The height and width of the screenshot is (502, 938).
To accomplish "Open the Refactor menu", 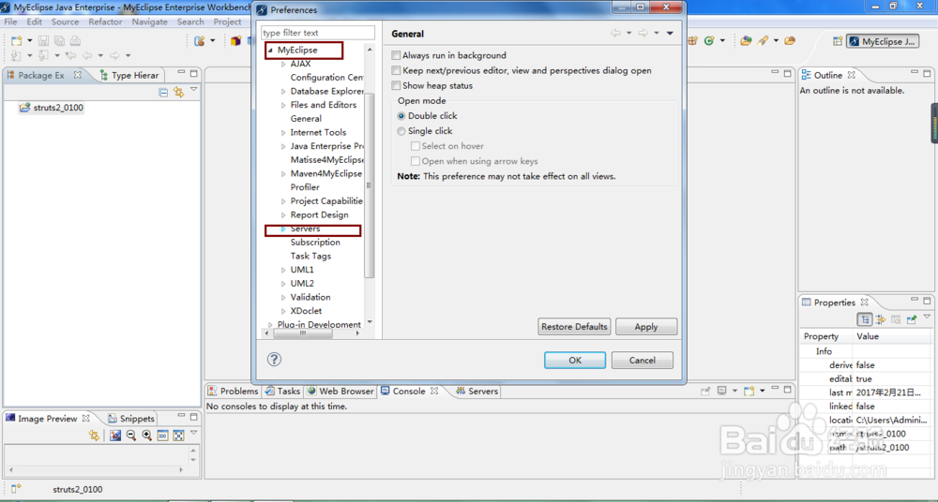I will [105, 22].
